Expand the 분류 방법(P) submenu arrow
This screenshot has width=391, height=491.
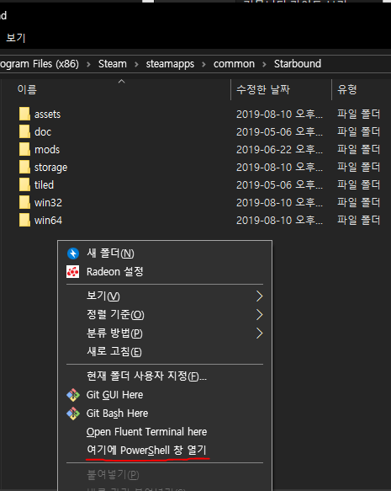[260, 334]
